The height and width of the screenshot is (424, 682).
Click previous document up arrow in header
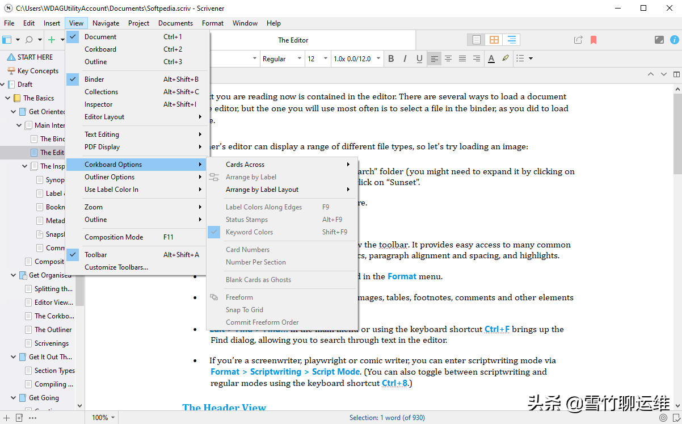[651, 74]
